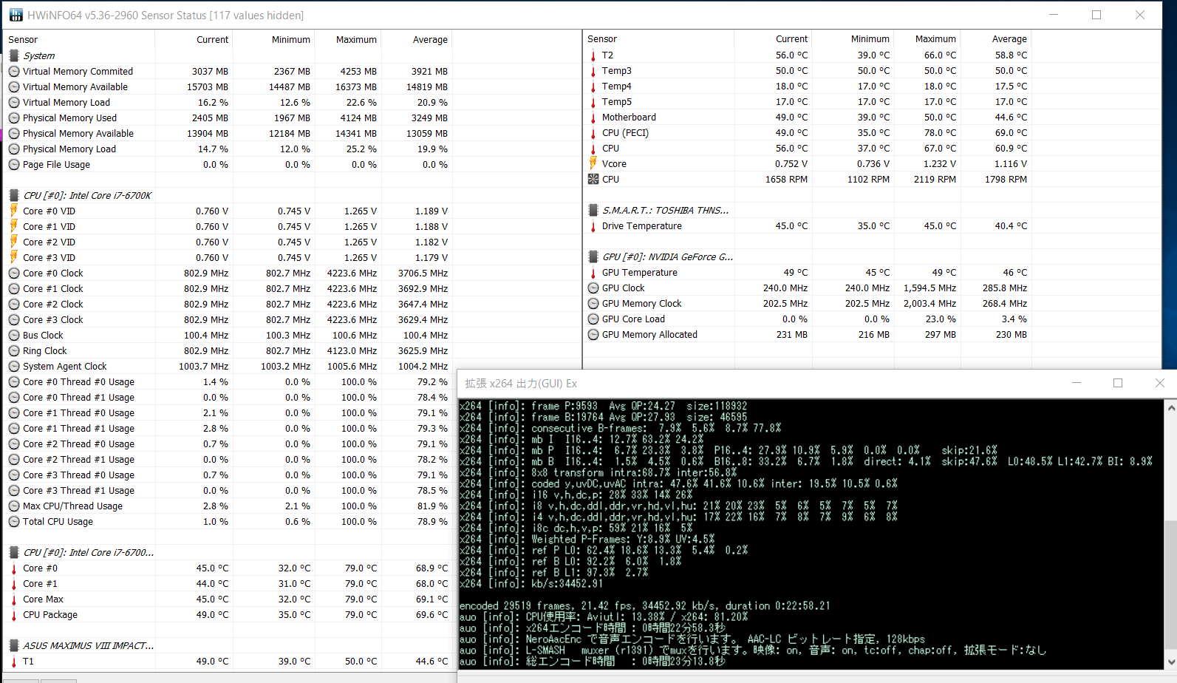This screenshot has height=683, width=1177.
Task: Click the 1.232 V Vcore maximum value
Action: pos(939,163)
